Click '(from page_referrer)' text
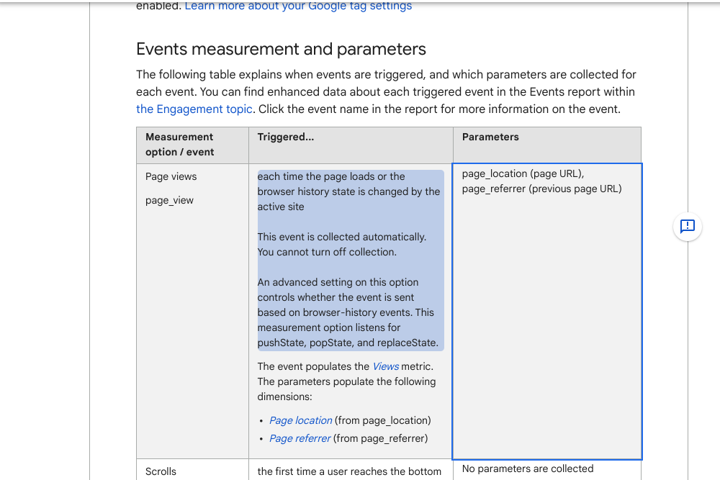 click(x=381, y=438)
